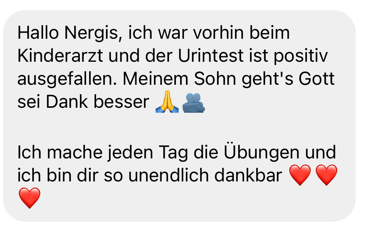This screenshot has height=229, width=373.
Task: Click the word Sohn
Action: tap(215, 79)
